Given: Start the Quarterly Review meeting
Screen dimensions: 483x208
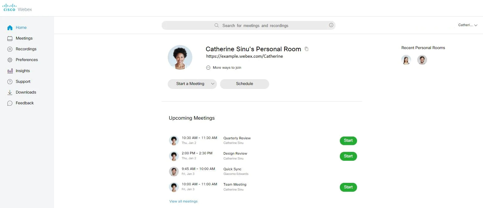Looking at the screenshot, I should (348, 141).
